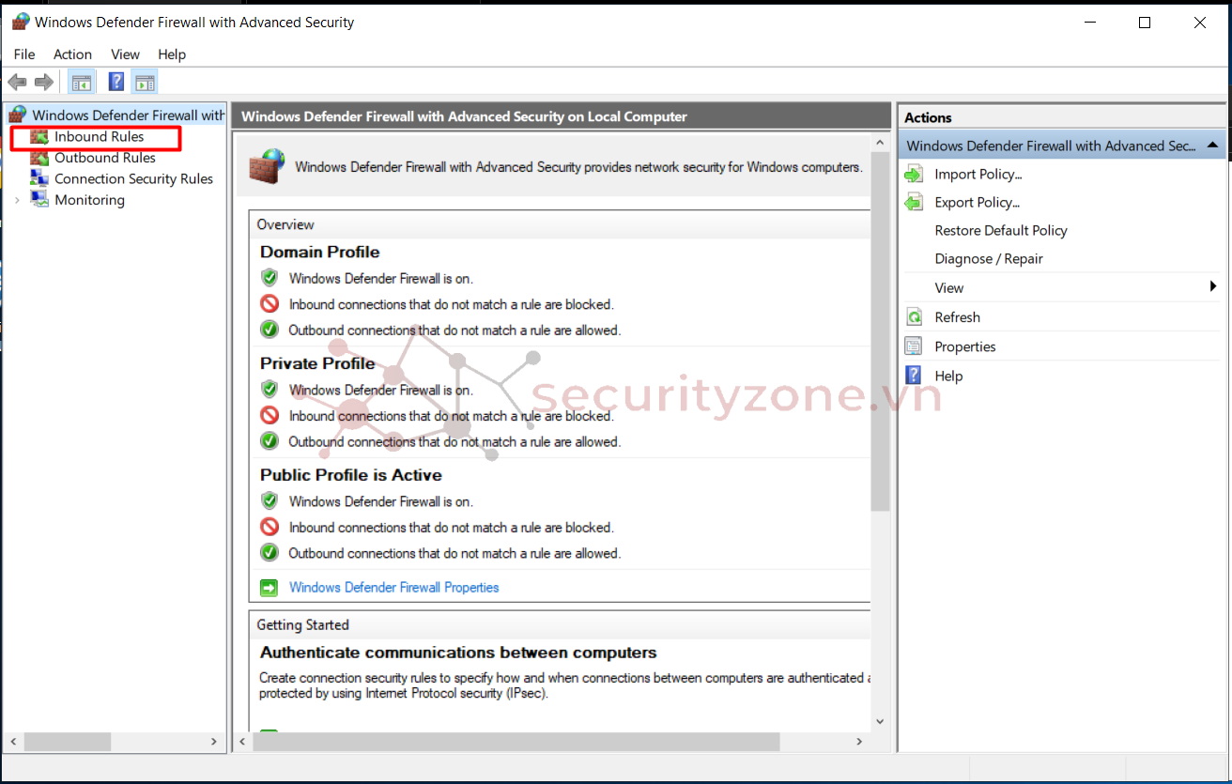Click the tree pane horizontal scrollbar thumb
The height and width of the screenshot is (784, 1232).
coord(68,742)
